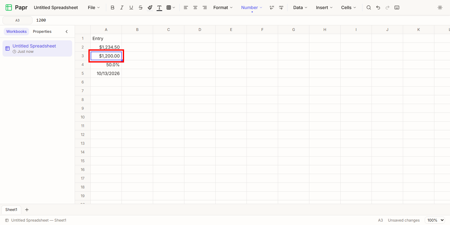450x225 pixels.
Task: Select column D header
Action: click(x=200, y=30)
